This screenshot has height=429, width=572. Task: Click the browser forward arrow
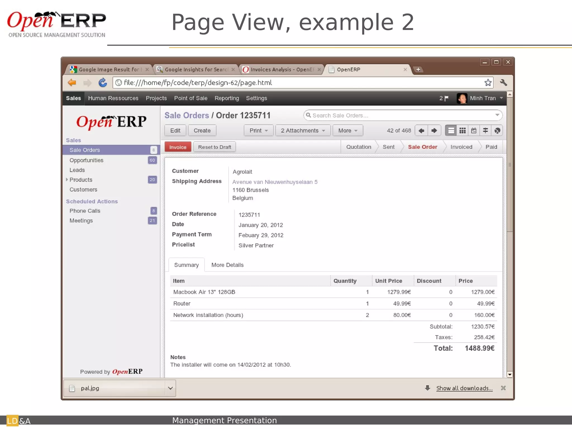tap(87, 83)
